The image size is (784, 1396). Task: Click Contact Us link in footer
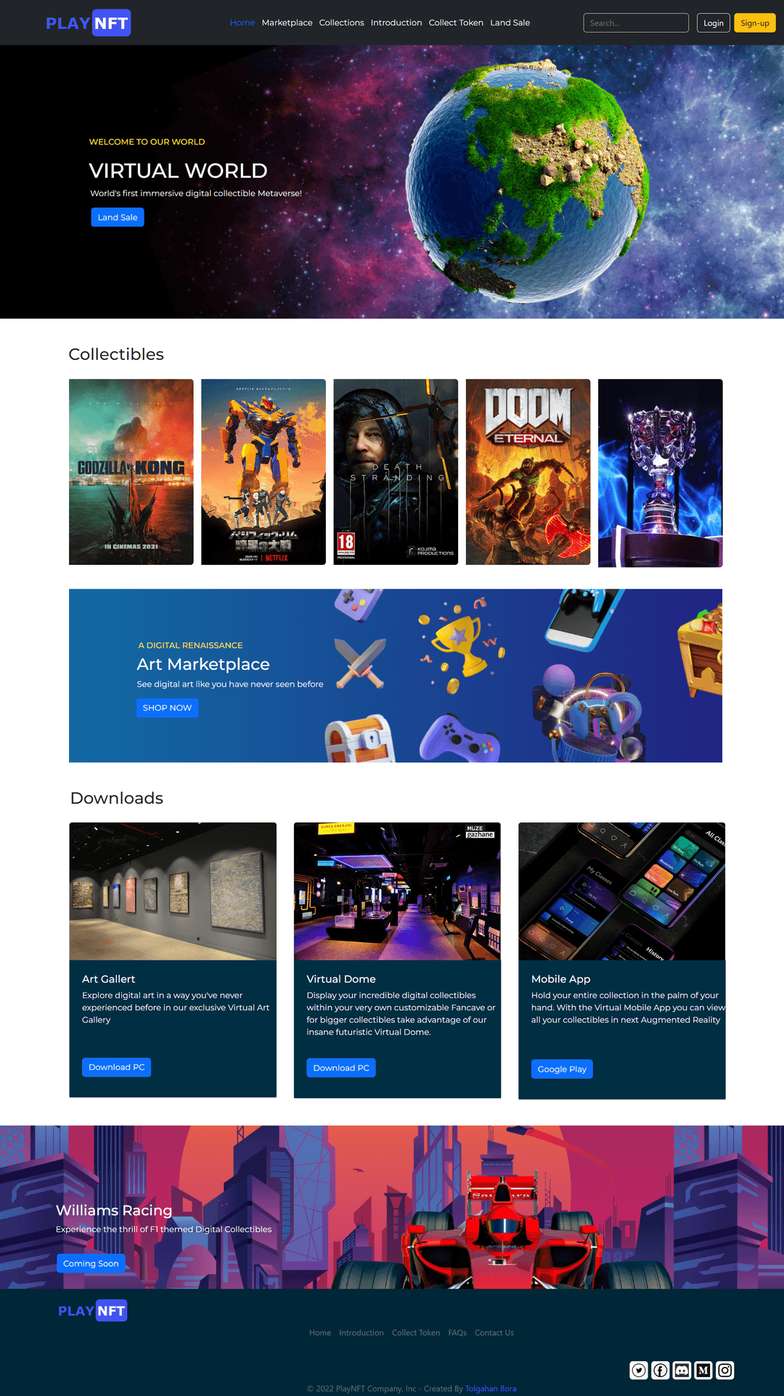494,1333
